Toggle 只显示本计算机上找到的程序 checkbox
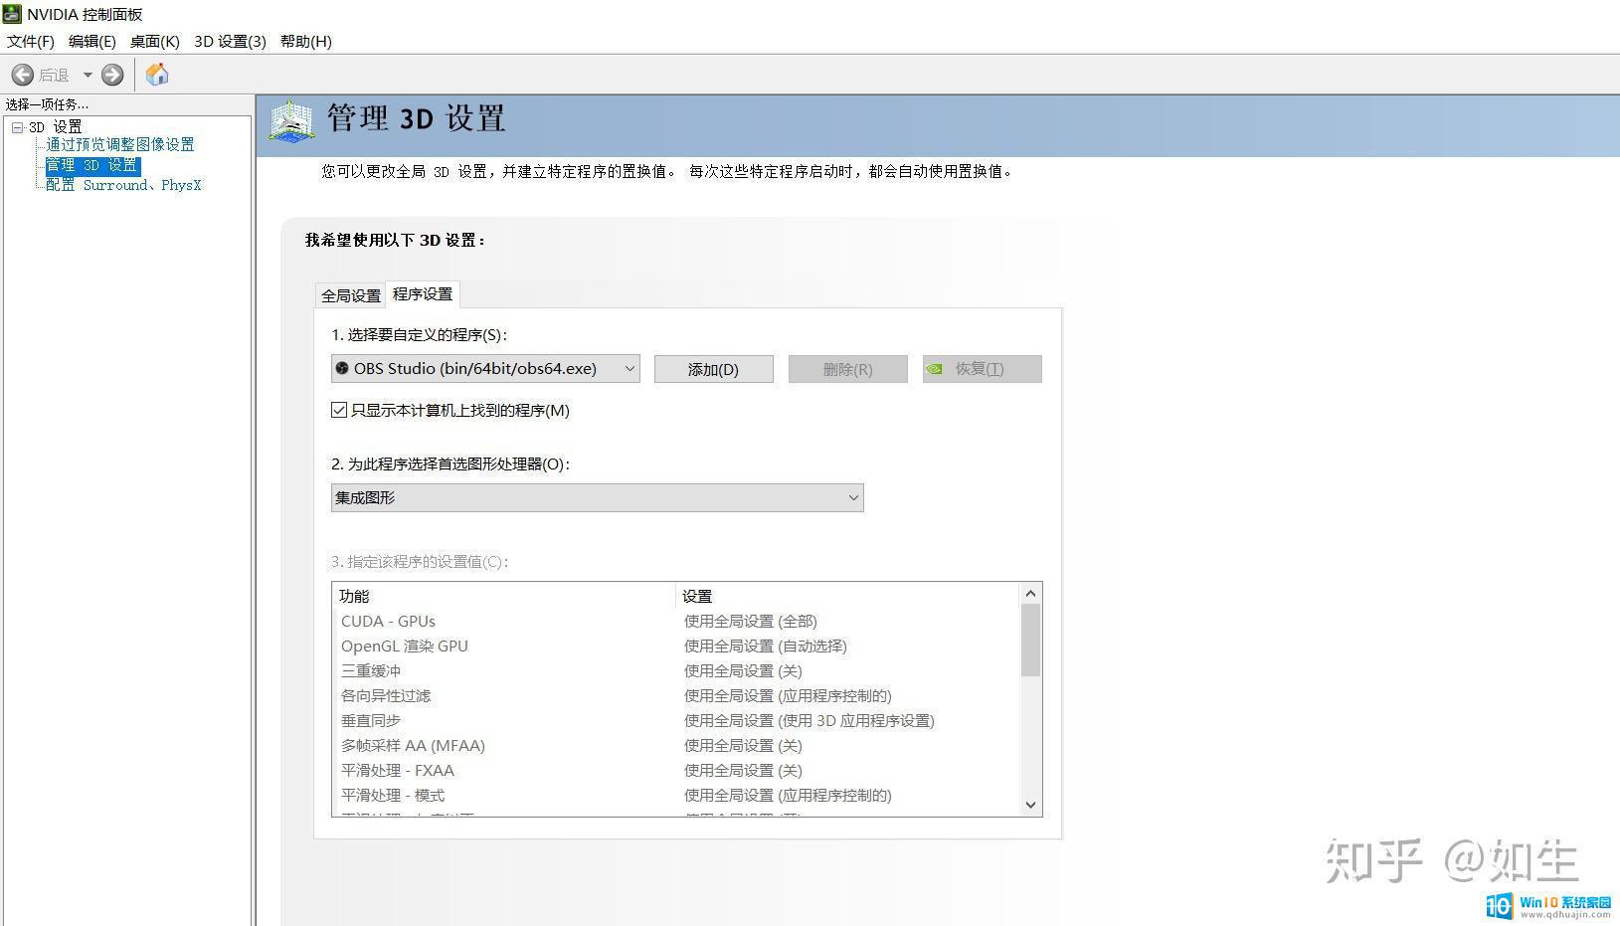 pyautogui.click(x=339, y=410)
